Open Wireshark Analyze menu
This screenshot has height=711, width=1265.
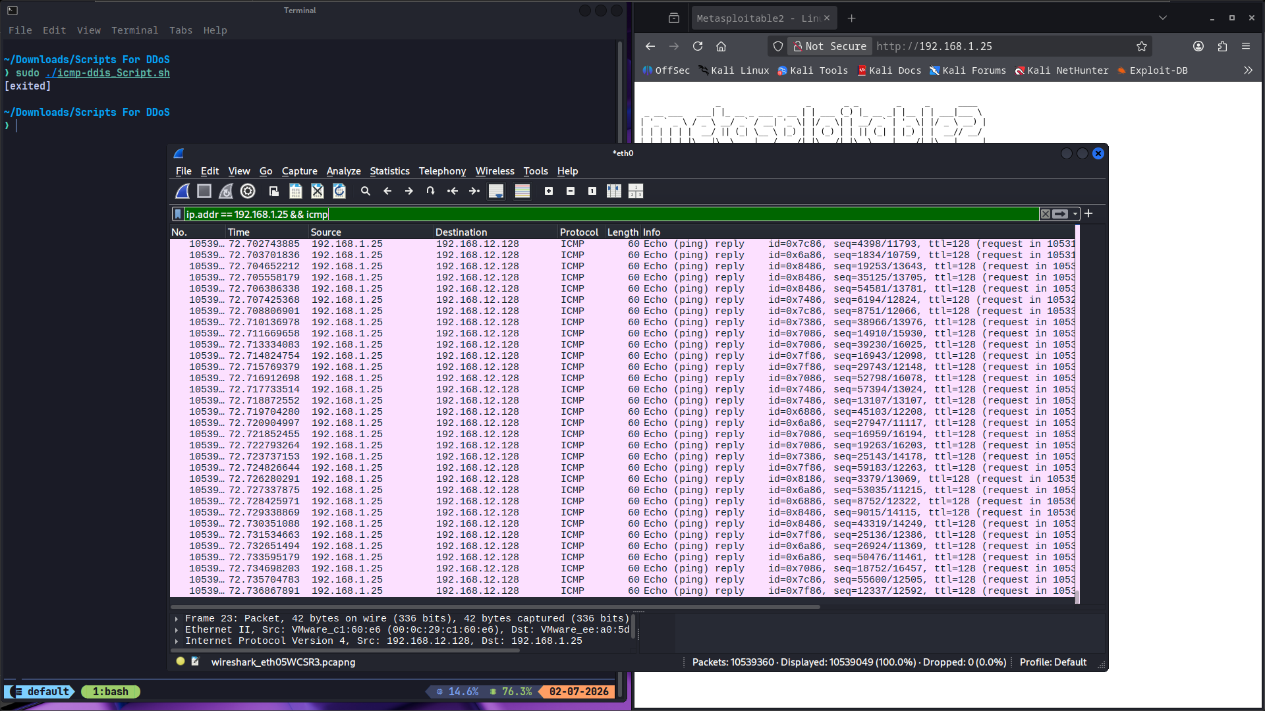[x=343, y=171]
